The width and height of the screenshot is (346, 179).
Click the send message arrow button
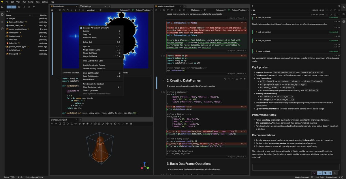coord(335,173)
